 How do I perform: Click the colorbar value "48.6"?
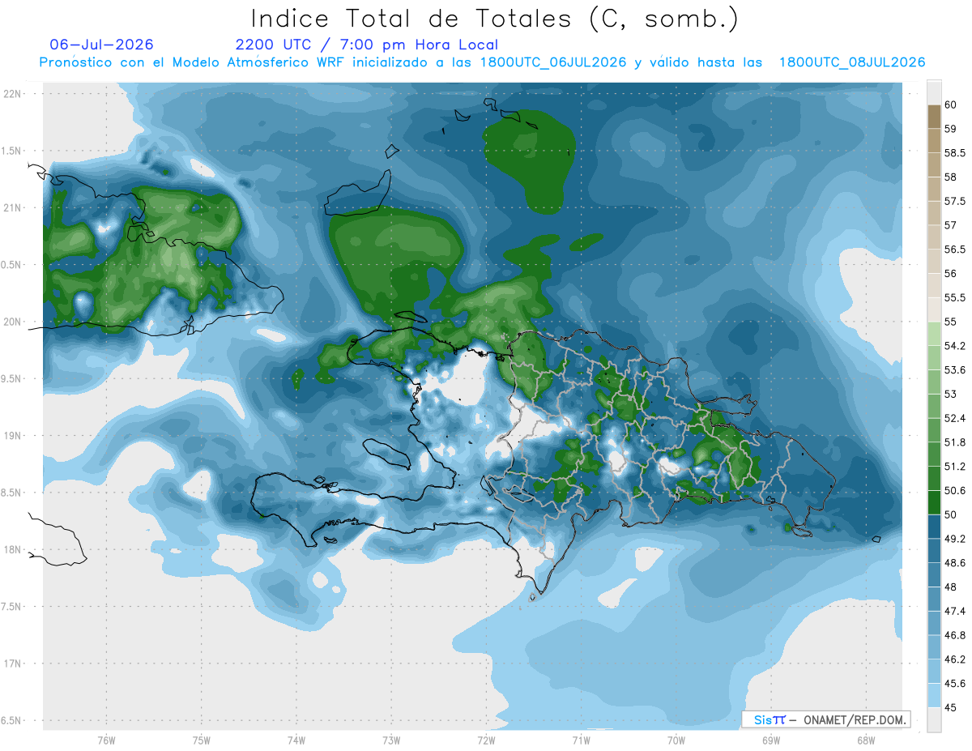pyautogui.click(x=956, y=563)
